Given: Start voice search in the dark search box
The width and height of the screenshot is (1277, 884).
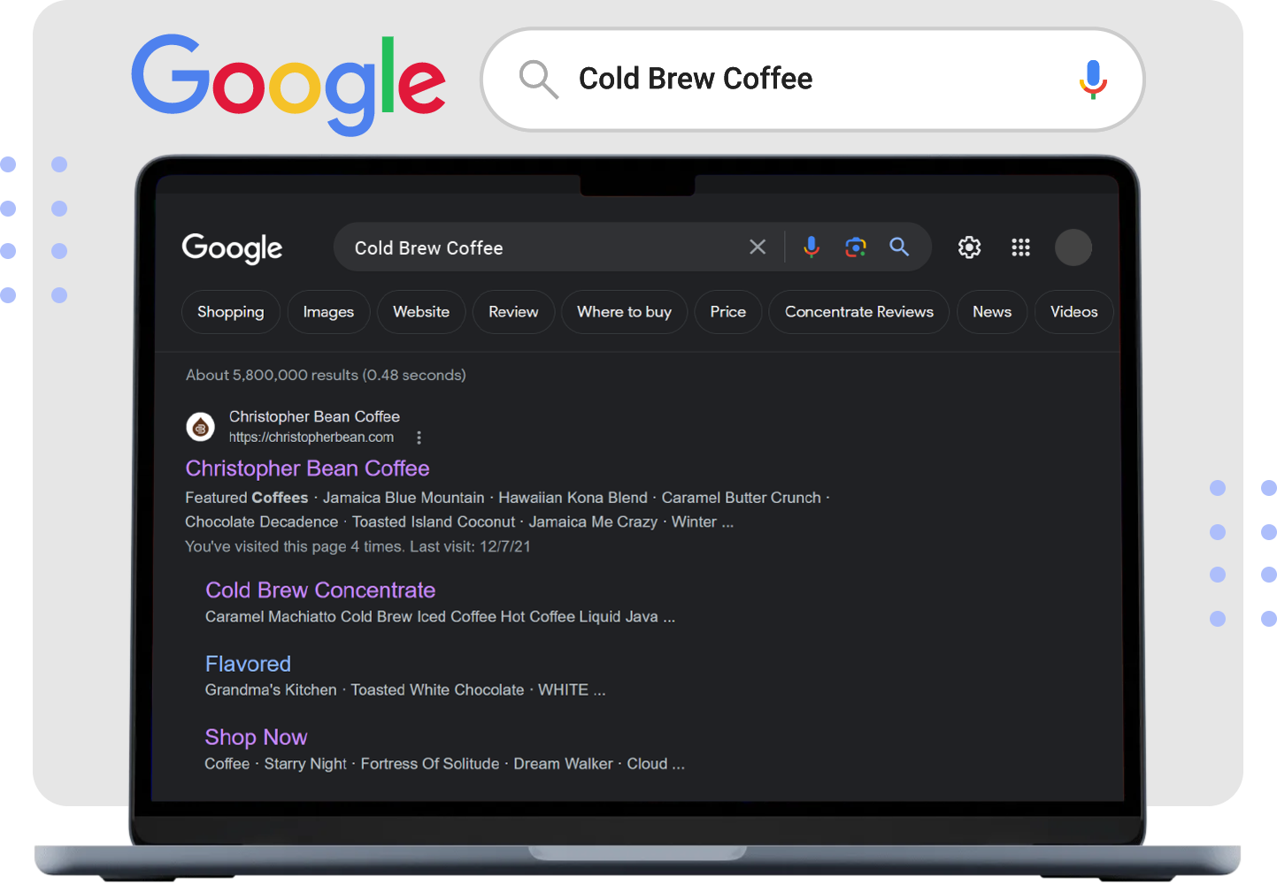Looking at the screenshot, I should click(811, 248).
